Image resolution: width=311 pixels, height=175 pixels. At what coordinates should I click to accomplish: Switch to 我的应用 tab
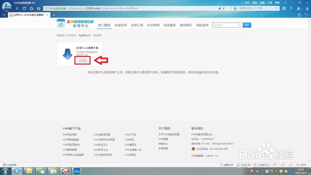pyautogui.click(x=202, y=25)
